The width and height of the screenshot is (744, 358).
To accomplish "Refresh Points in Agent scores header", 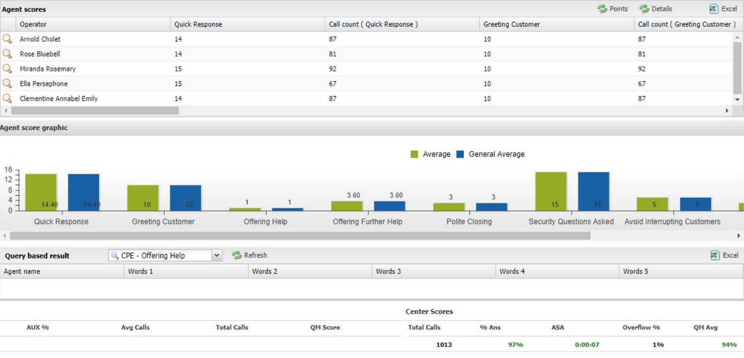I will [613, 9].
